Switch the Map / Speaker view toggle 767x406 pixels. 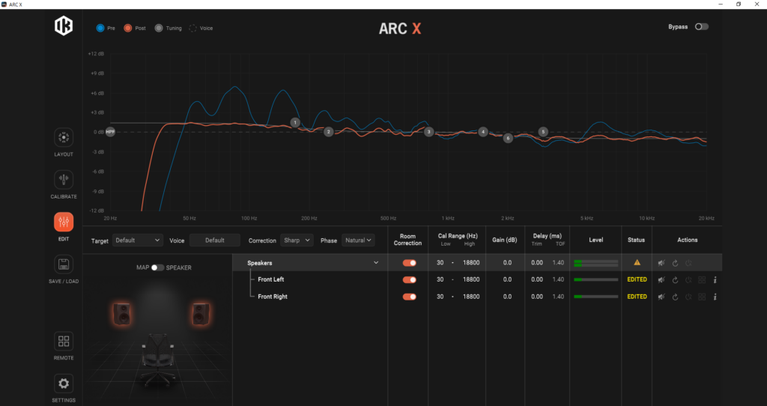coord(157,267)
